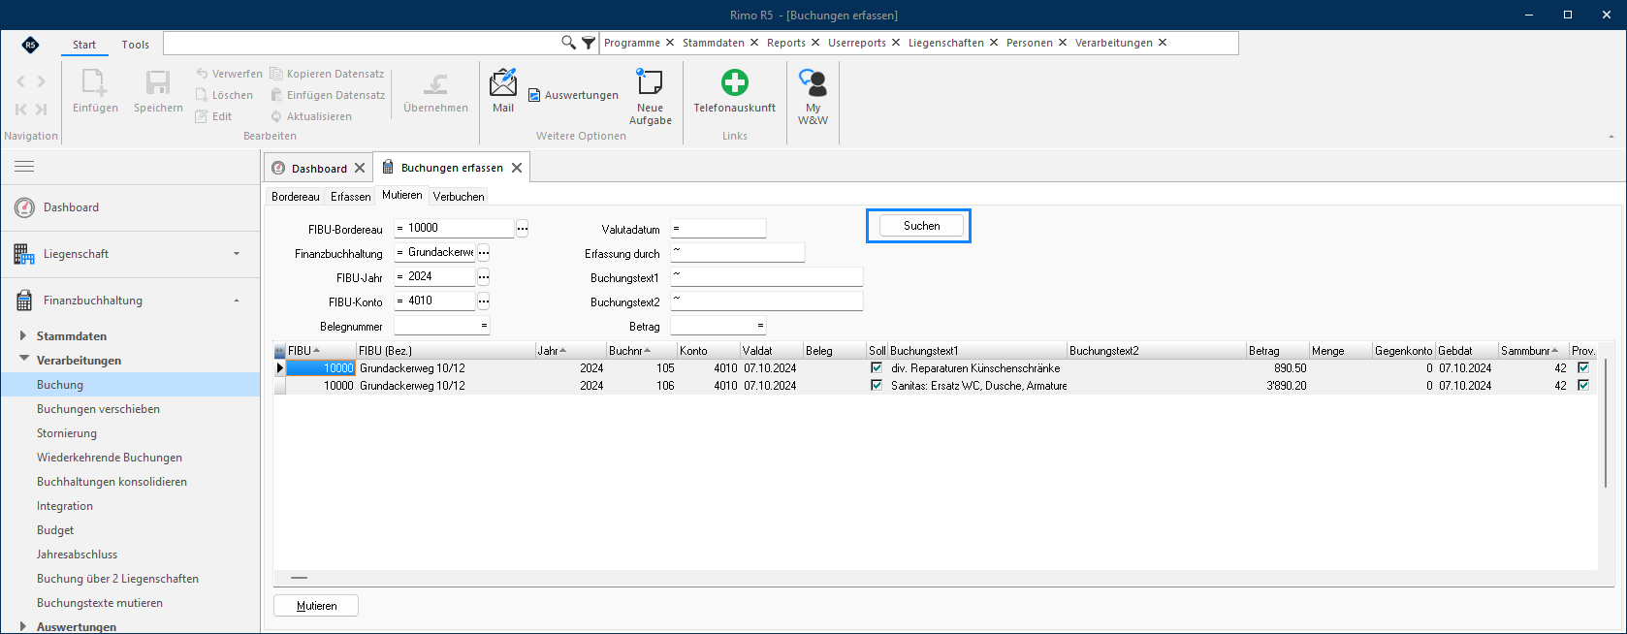
Task: Toggle Prov. checkbox in the 3'890.20 row
Action: [x=1583, y=386]
